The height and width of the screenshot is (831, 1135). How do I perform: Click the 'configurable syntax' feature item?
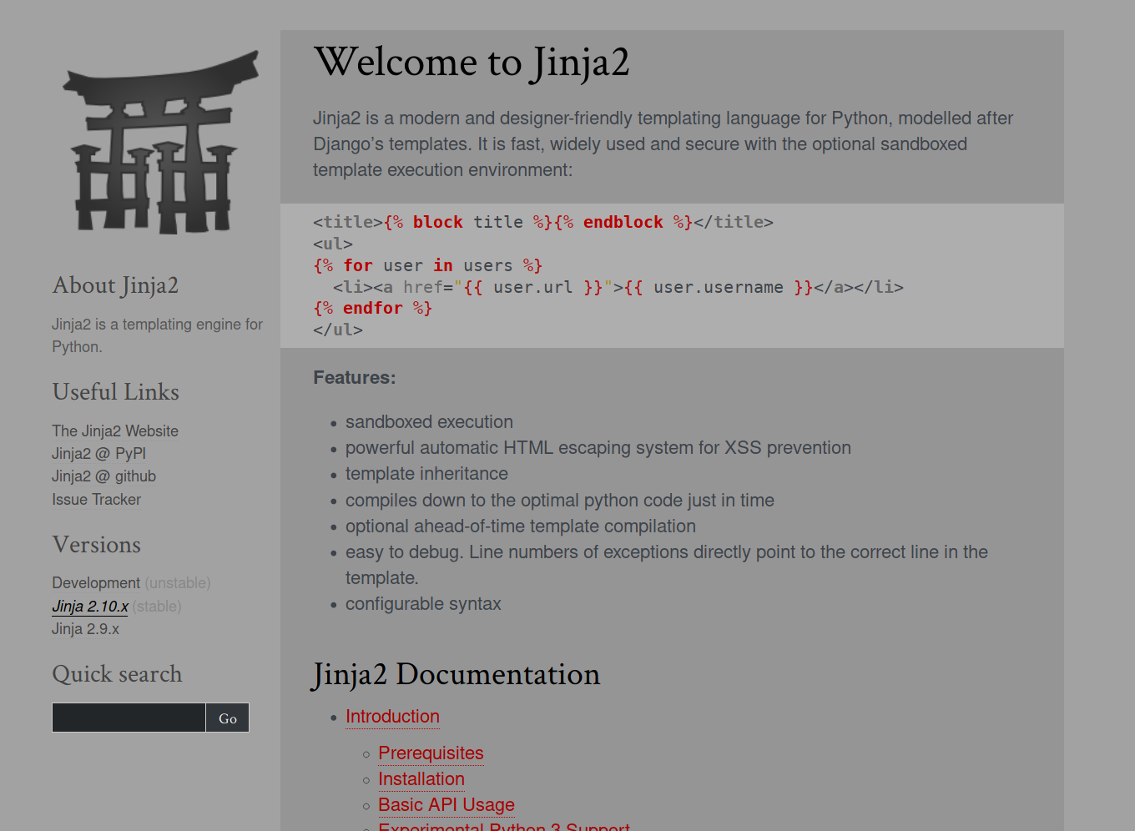pyautogui.click(x=423, y=604)
